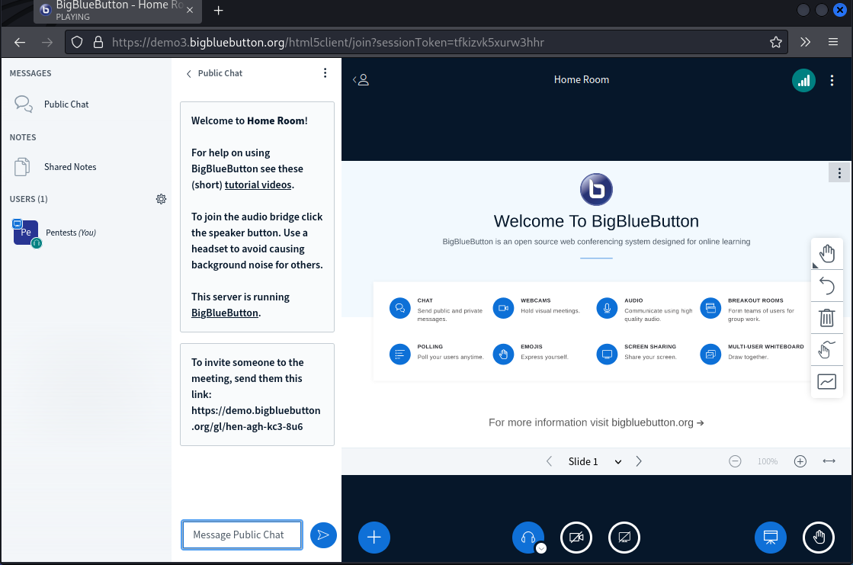Viewport: 853px width, 565px height.
Task: Click the Message Public Chat field
Action: pos(242,535)
